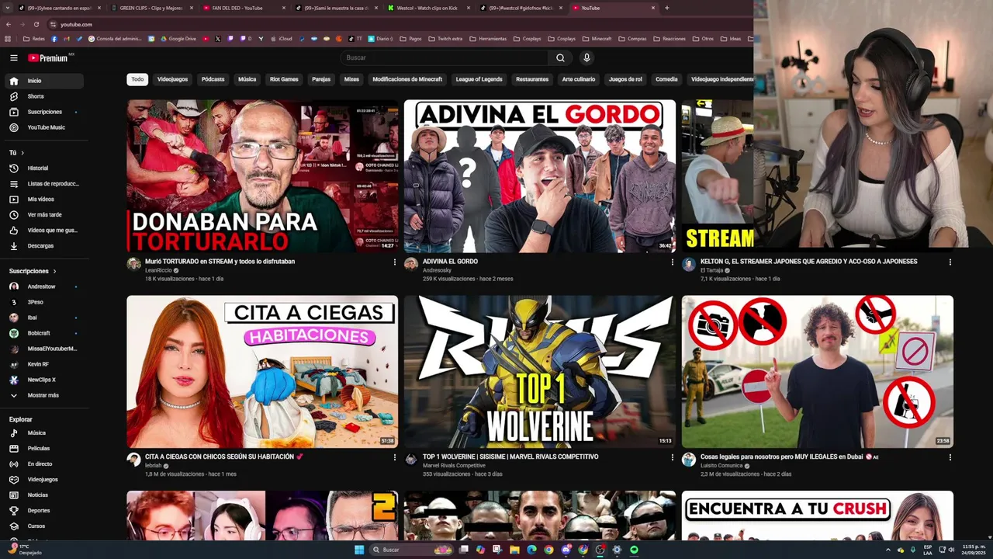The width and height of the screenshot is (993, 559).
Task: Open Listas de reproducción sidebar entry
Action: point(44,183)
